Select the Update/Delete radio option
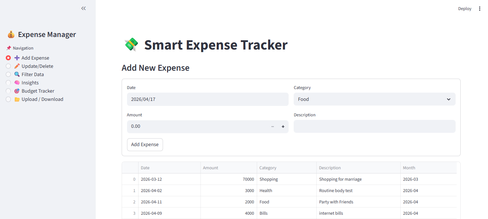The height and width of the screenshot is (219, 488). pyautogui.click(x=8, y=66)
